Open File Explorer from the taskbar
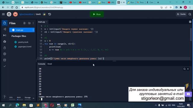The image size is (193, 108). [x=24, y=105]
